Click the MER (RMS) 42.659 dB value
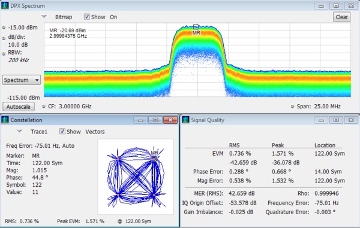The image size is (360, 228). [x=242, y=193]
